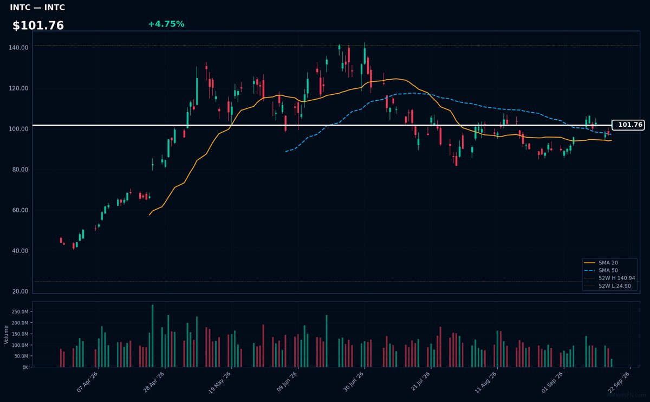The image size is (650, 402).
Task: Click the 11 Aug '26 date label
Action: click(486, 382)
